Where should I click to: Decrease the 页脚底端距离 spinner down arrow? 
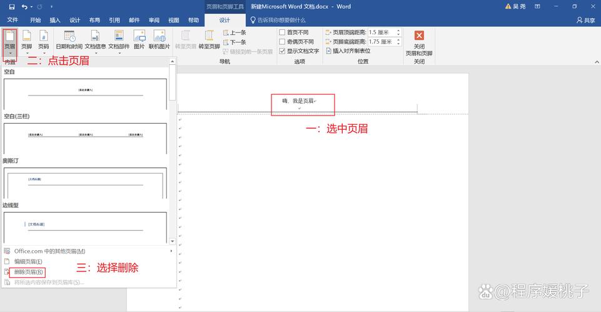tap(398, 44)
